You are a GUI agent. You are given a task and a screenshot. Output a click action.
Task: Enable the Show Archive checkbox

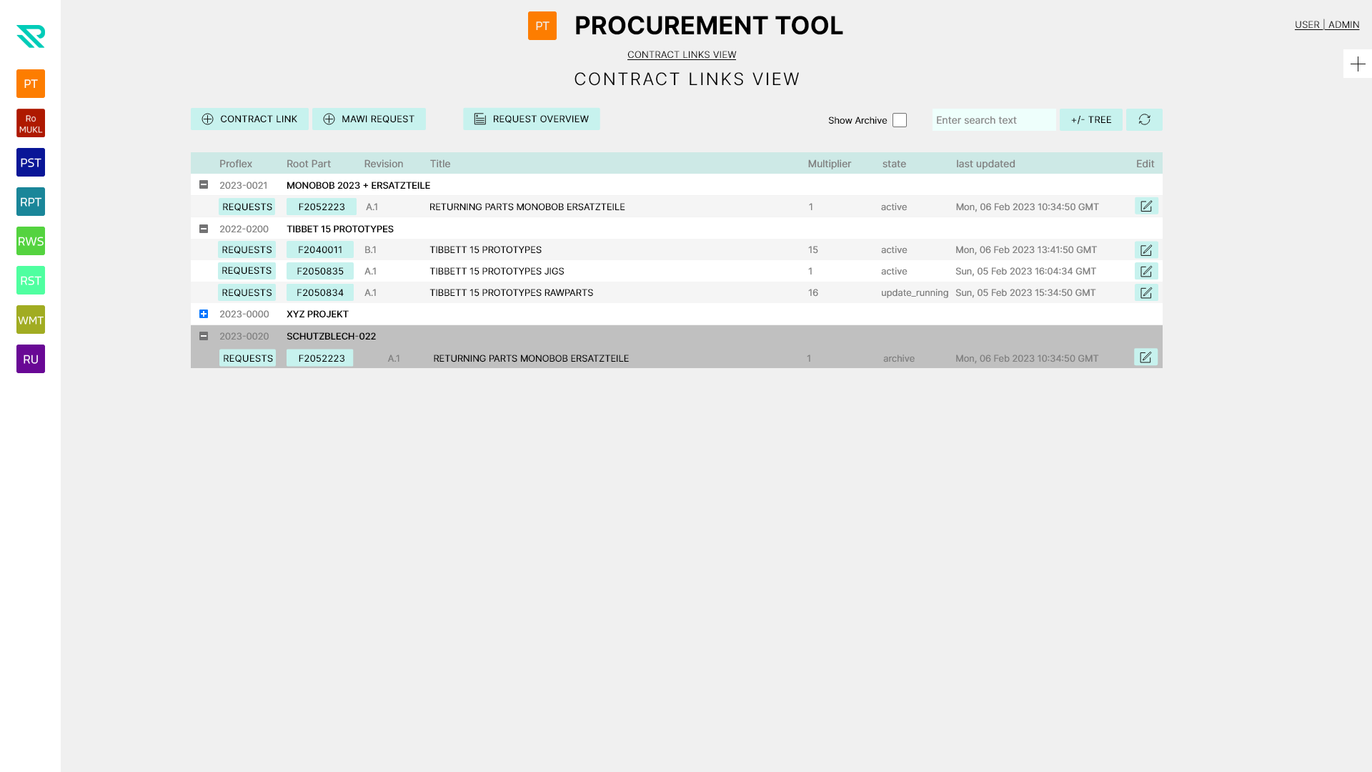(899, 119)
